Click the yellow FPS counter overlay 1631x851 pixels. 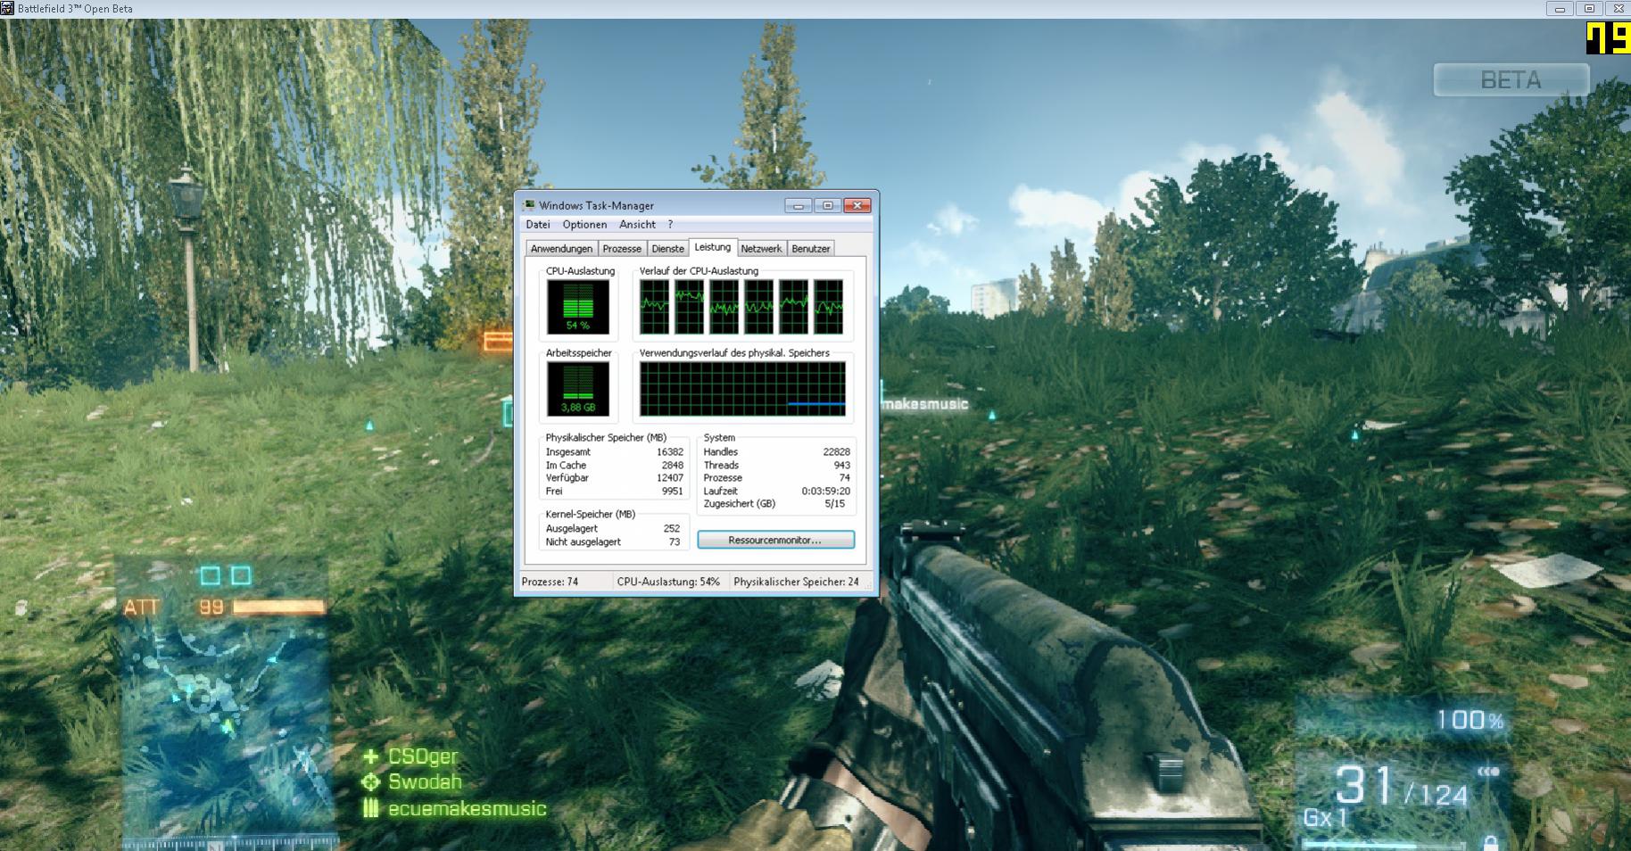pyautogui.click(x=1608, y=38)
